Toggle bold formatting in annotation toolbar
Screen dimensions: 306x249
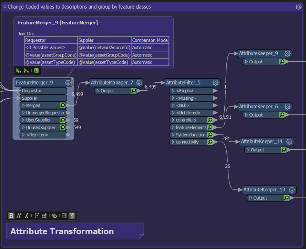pyautogui.click(x=11, y=216)
